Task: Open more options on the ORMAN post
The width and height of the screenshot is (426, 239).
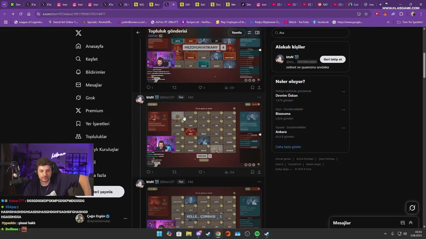Action: 259,97
